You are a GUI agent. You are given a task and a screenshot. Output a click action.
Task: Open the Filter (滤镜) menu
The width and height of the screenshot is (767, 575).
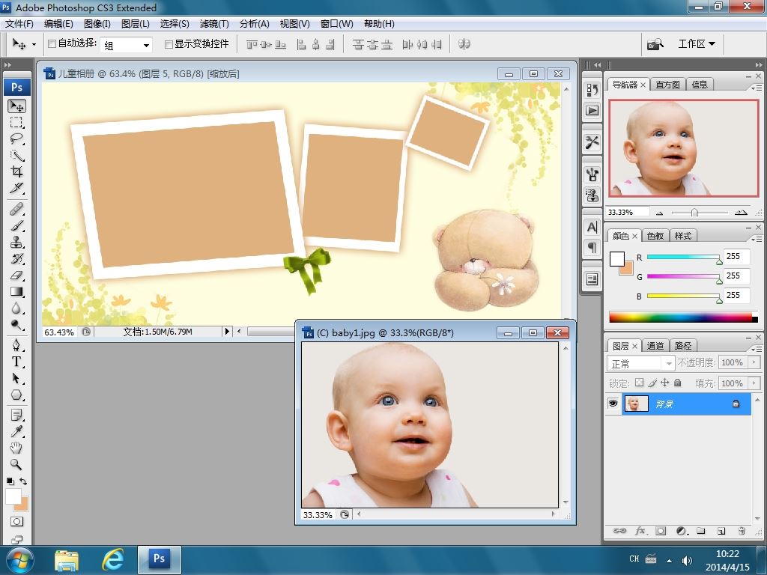click(214, 24)
